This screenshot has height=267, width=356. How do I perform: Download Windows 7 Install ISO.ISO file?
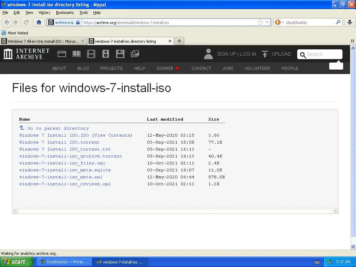click(x=54, y=135)
